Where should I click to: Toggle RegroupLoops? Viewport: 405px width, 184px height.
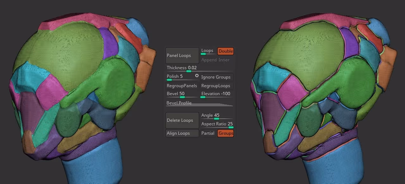pos(217,86)
